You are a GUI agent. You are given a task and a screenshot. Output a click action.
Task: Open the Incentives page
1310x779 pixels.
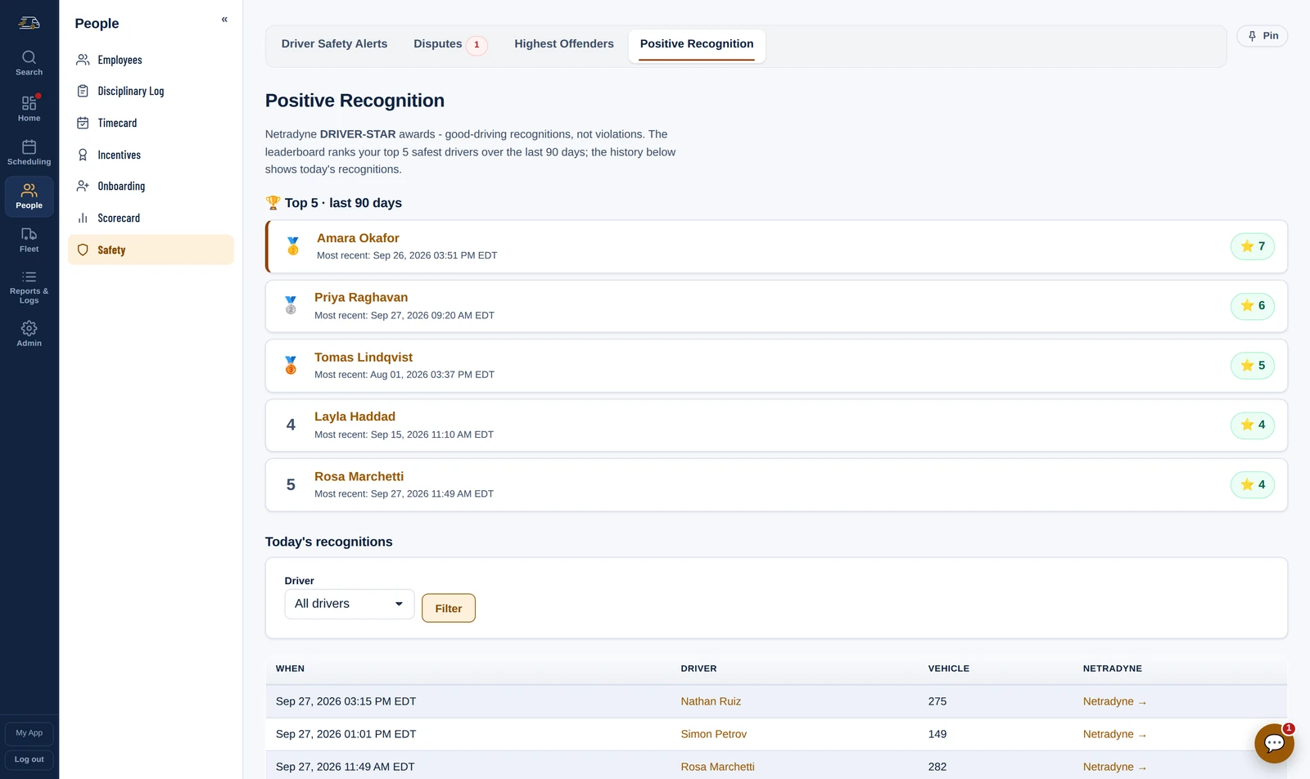[x=151, y=155]
